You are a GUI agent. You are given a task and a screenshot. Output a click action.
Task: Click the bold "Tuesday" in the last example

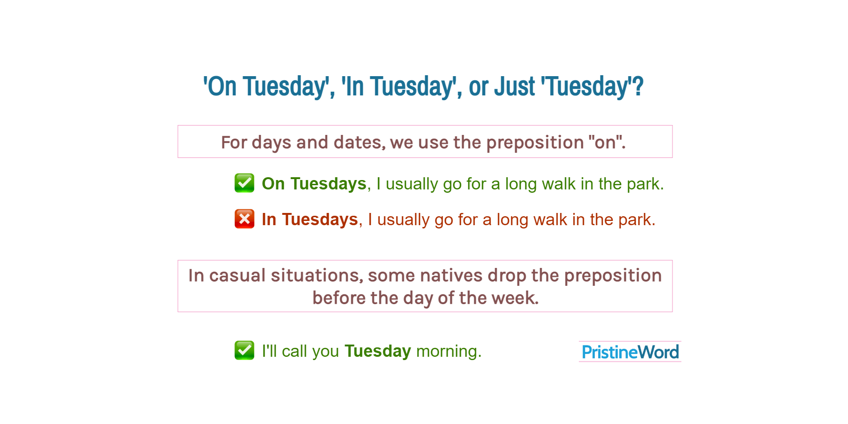pyautogui.click(x=377, y=351)
